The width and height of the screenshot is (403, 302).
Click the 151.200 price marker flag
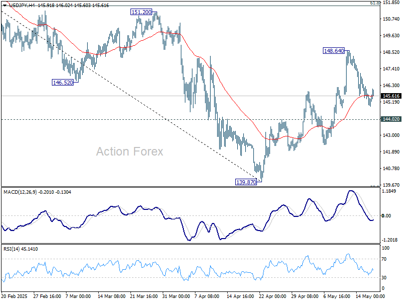click(x=141, y=12)
